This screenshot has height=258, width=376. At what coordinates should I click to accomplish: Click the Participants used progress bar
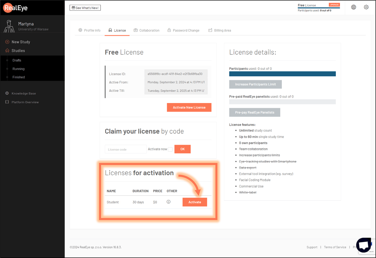(282, 74)
